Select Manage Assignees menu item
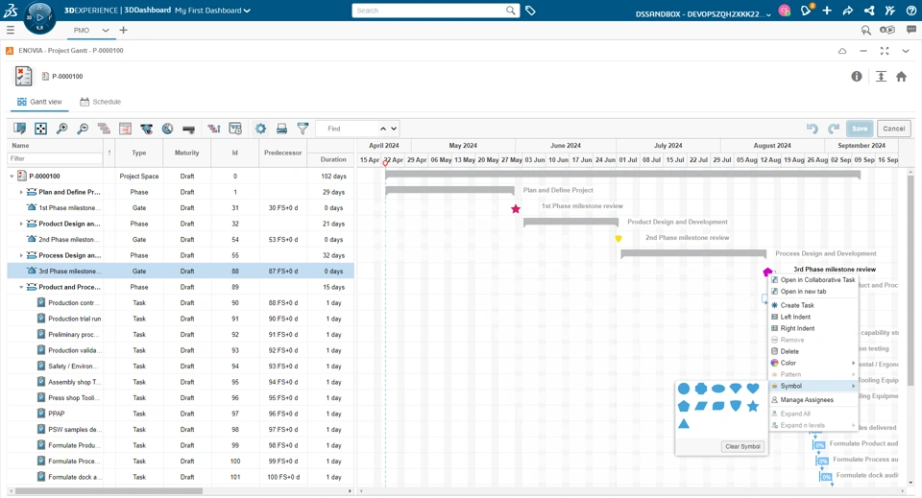The height and width of the screenshot is (498, 922). pos(813,400)
